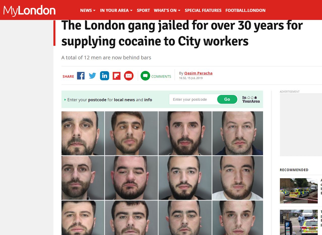Open the FOOTBALL.LONDON menu item

245,10
